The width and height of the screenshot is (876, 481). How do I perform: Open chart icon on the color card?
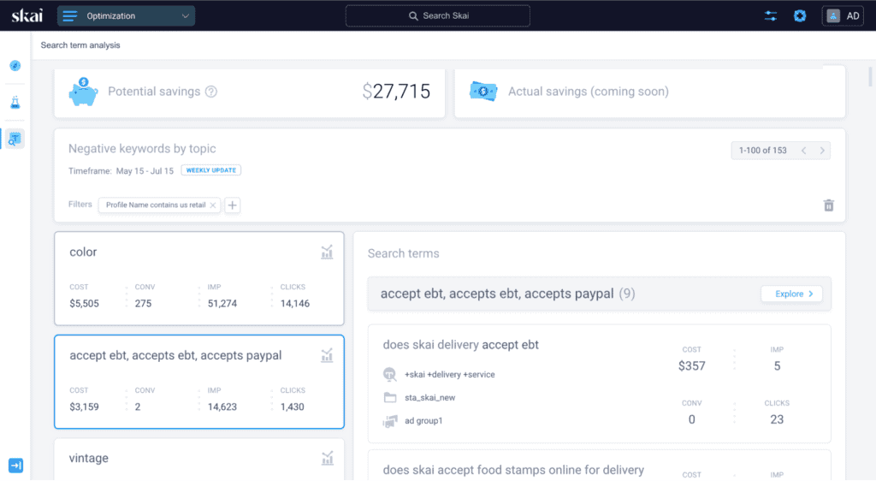coord(327,252)
